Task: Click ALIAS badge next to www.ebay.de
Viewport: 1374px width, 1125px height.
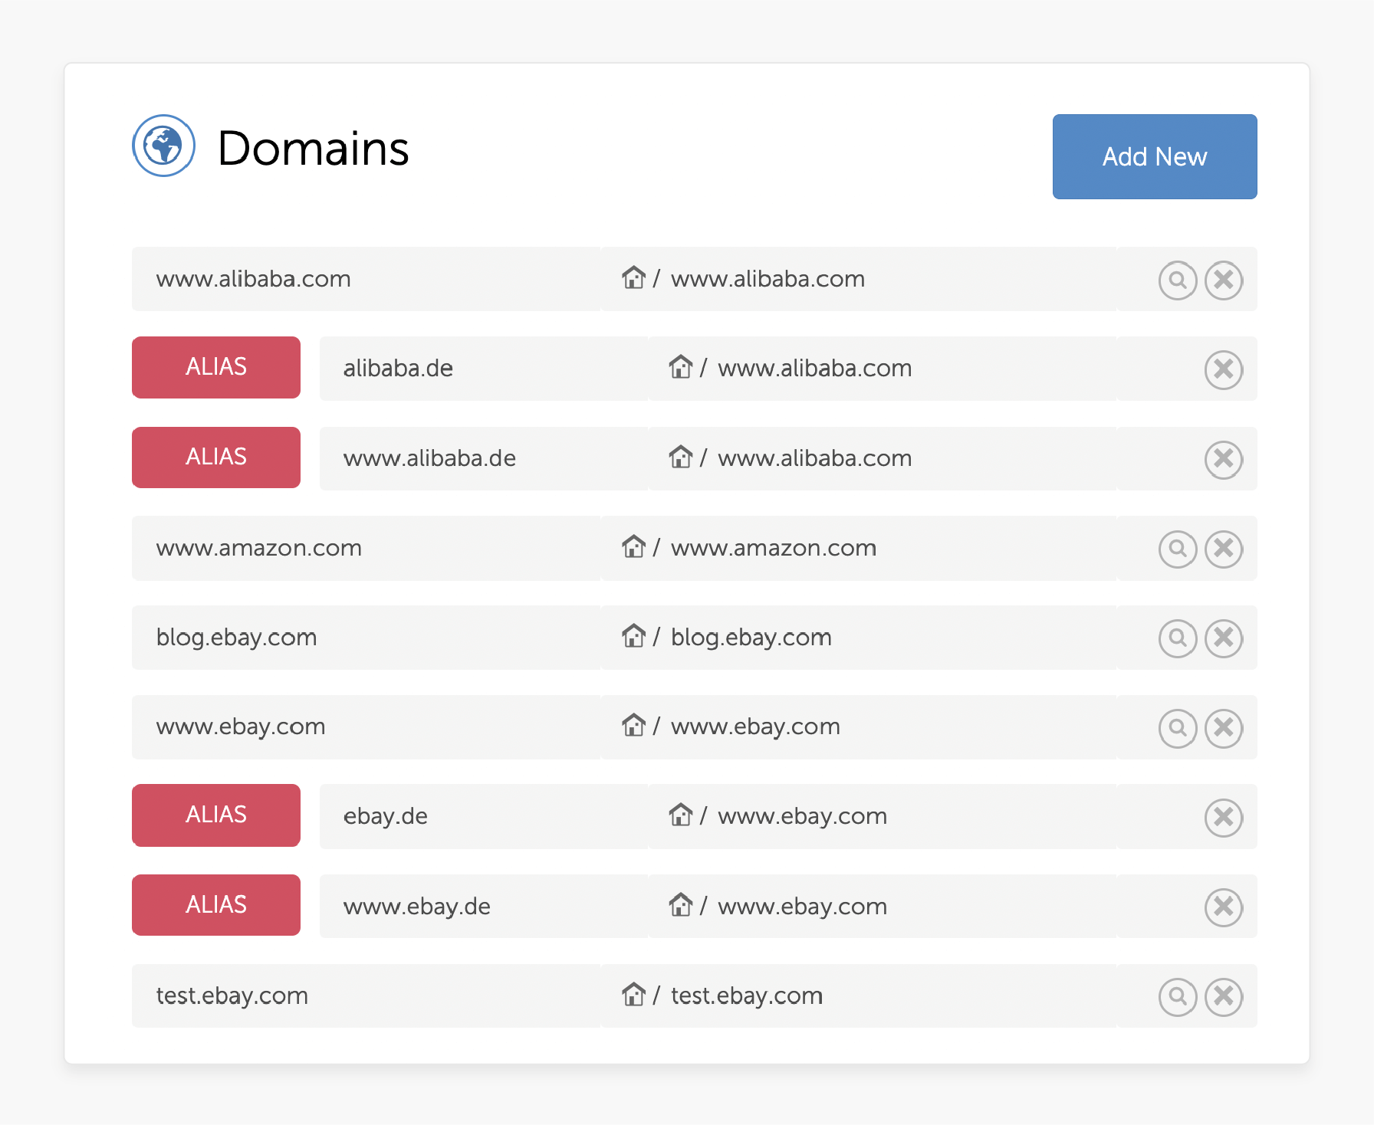Action: click(x=216, y=904)
